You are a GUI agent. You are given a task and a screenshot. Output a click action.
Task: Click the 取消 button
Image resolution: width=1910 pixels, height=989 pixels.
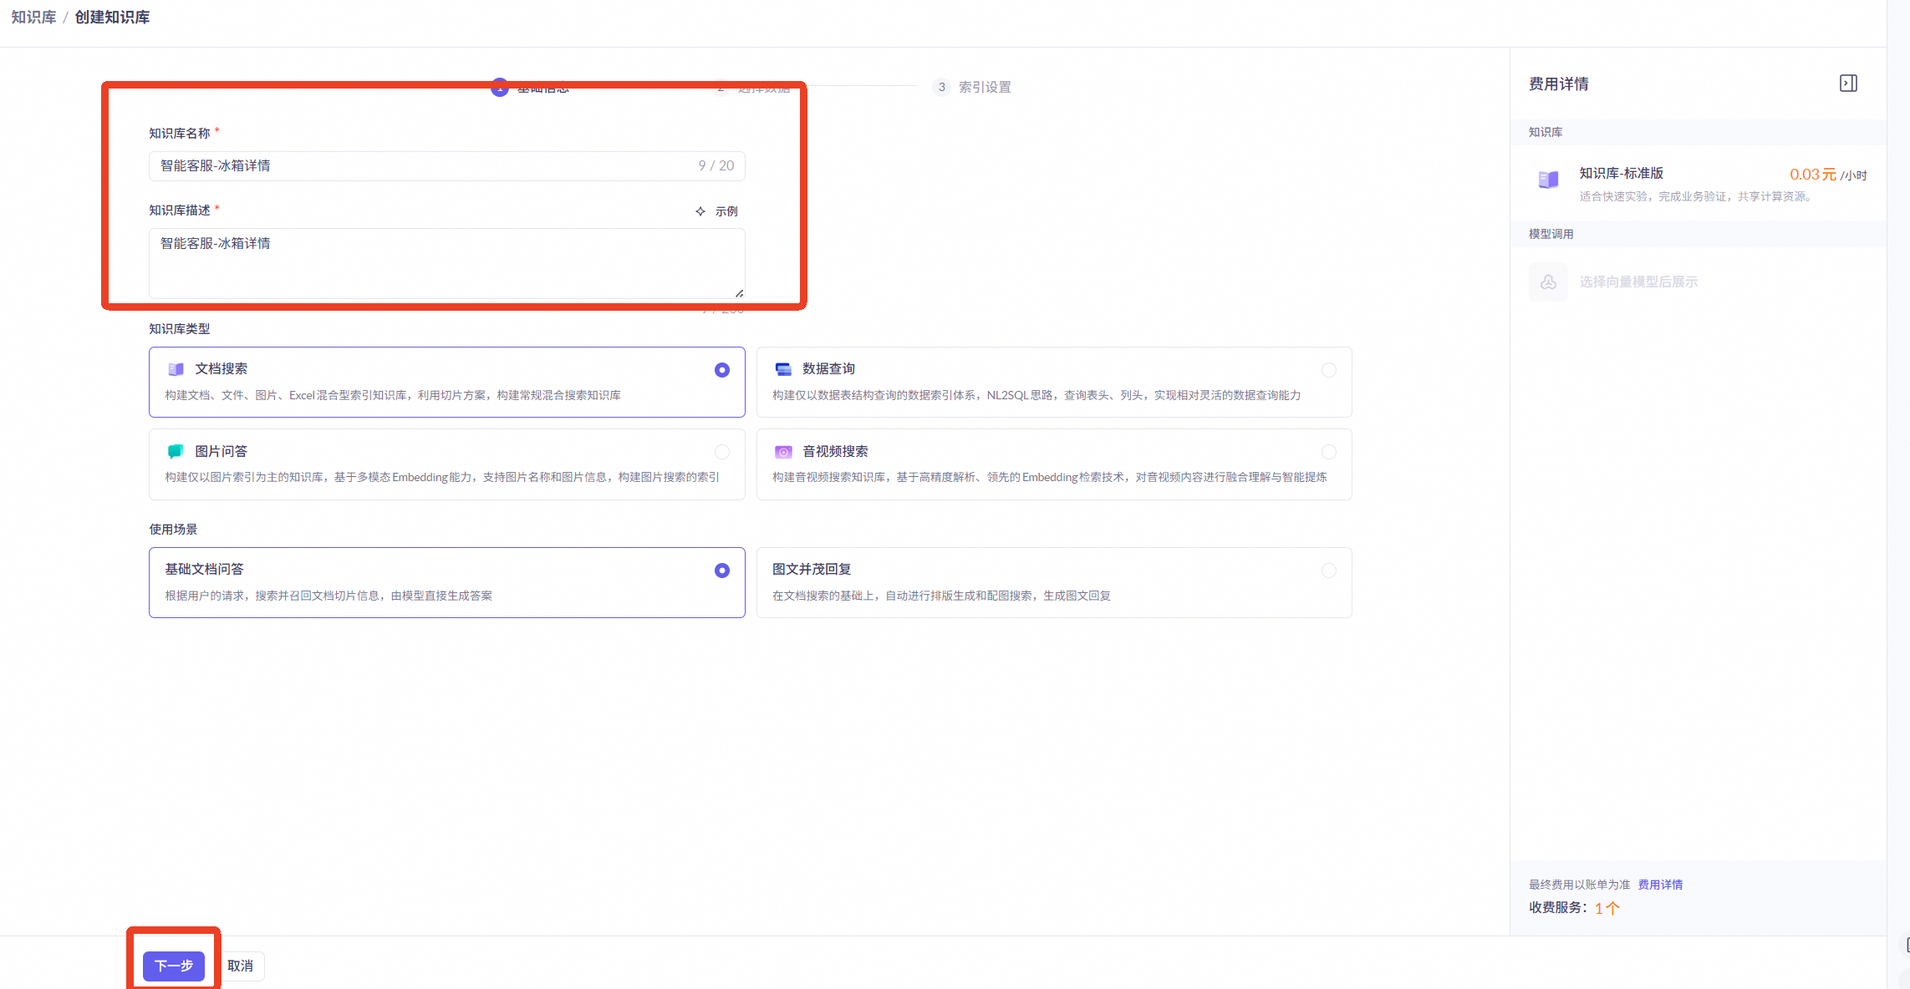pyautogui.click(x=241, y=966)
